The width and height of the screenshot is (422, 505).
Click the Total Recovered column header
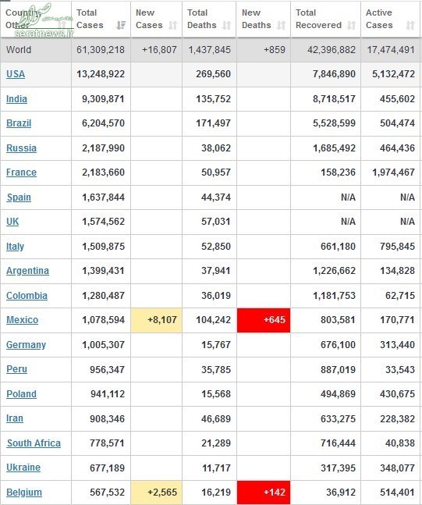coord(325,19)
